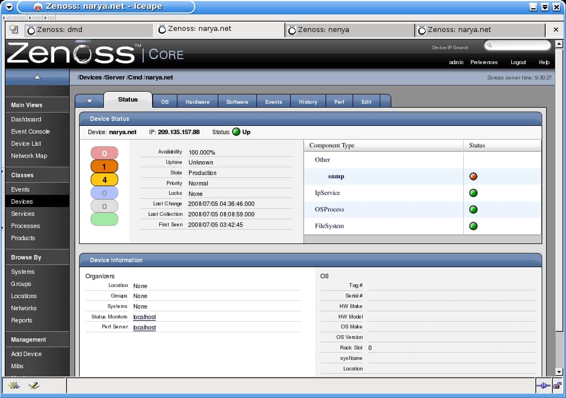Open the window menu arrow in title bar
Image resolution: width=566 pixels, height=398 pixels.
point(9,7)
